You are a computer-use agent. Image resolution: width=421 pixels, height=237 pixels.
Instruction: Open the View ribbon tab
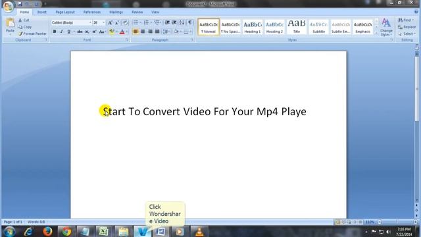[x=155, y=12]
